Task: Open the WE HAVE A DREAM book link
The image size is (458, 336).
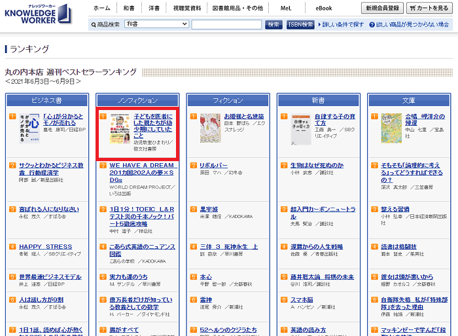Action: (142, 172)
